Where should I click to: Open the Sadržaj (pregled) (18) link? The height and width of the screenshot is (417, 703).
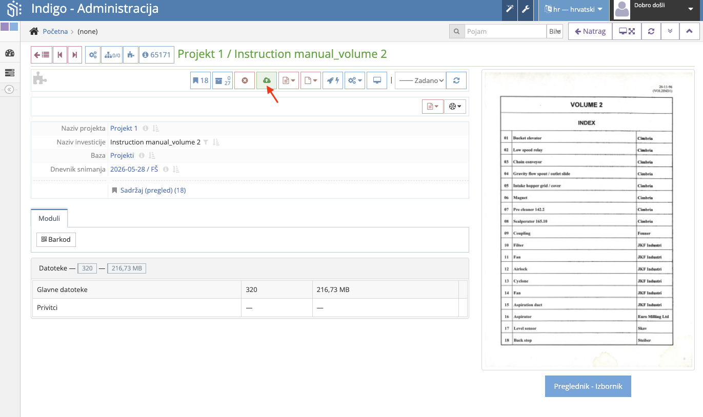coord(153,191)
